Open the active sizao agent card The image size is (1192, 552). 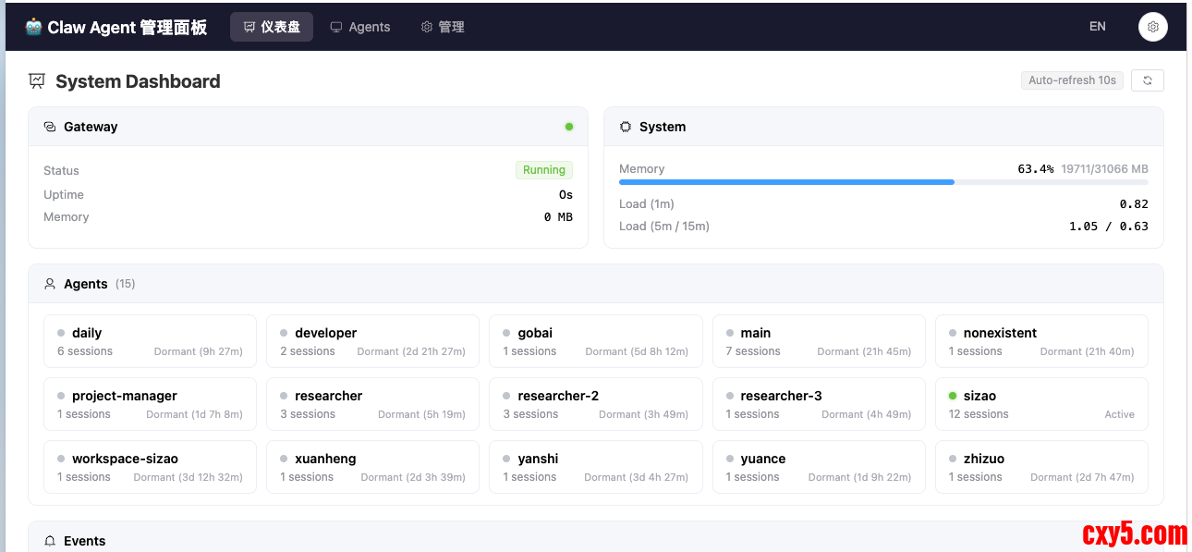click(x=1041, y=404)
